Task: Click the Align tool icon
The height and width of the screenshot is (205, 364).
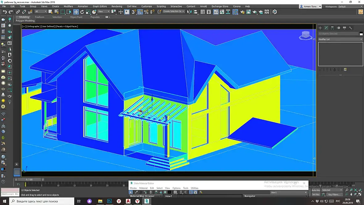Action: [x=196, y=12]
